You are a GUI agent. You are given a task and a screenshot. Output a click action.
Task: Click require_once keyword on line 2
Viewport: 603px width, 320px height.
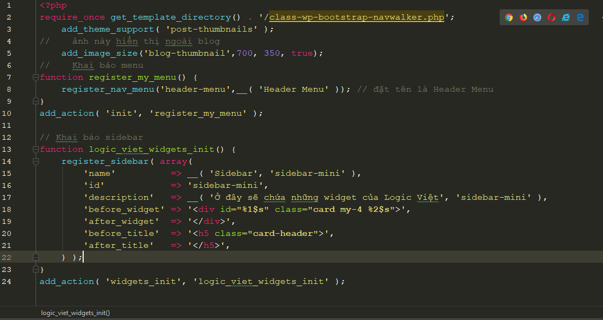[x=72, y=17]
